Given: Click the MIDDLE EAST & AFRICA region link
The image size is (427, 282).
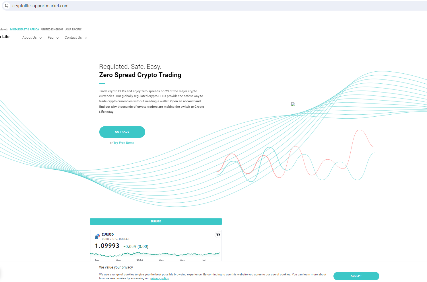Looking at the screenshot, I should (x=24, y=29).
